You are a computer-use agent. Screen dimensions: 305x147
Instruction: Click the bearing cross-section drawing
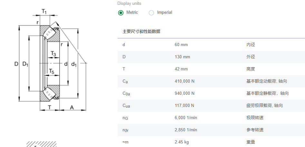pos(52,62)
